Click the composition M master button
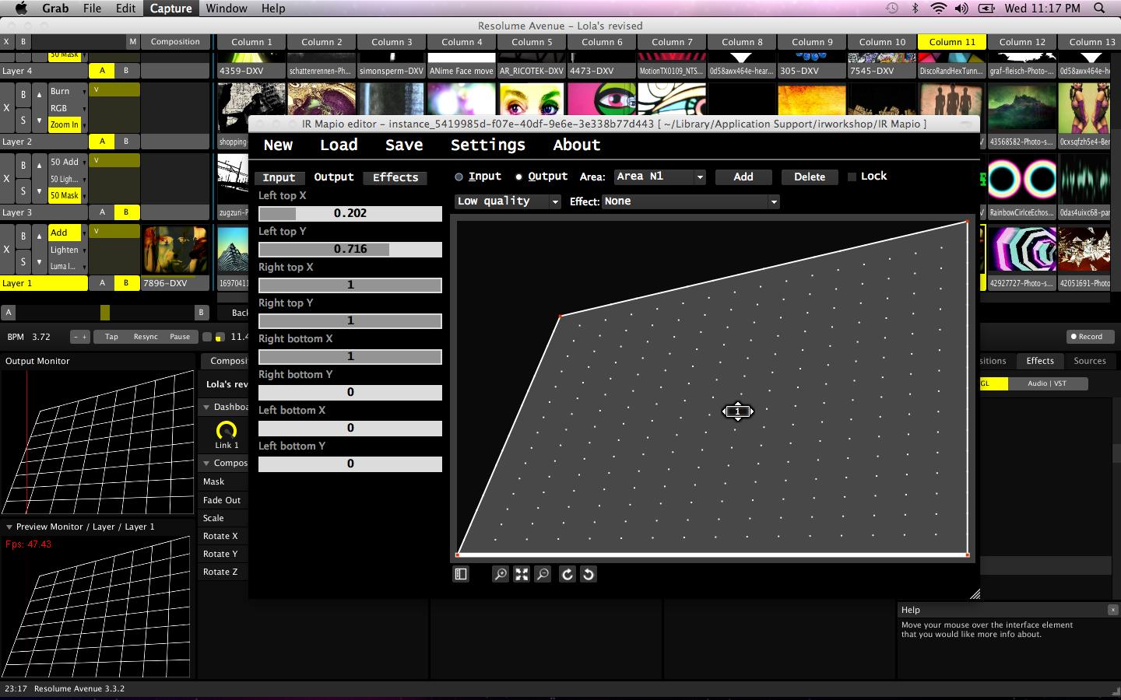This screenshot has width=1121, height=700. 132,42
